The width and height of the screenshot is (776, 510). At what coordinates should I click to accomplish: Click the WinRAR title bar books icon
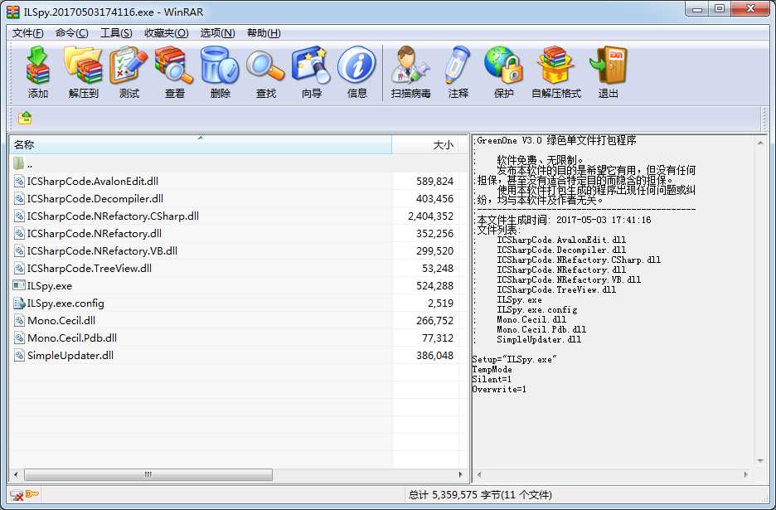12,12
